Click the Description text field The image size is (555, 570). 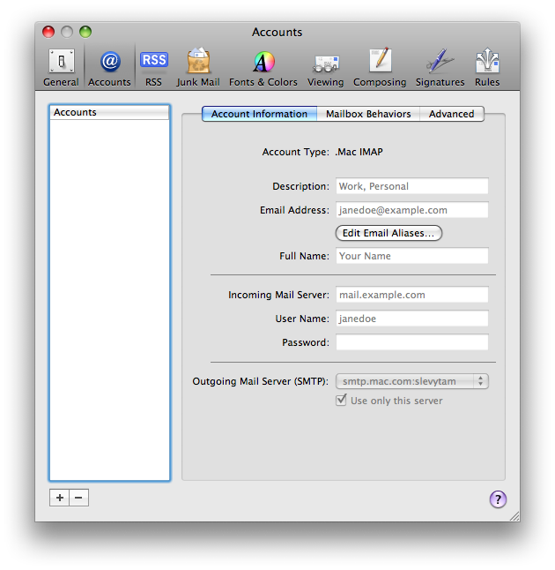coord(411,186)
